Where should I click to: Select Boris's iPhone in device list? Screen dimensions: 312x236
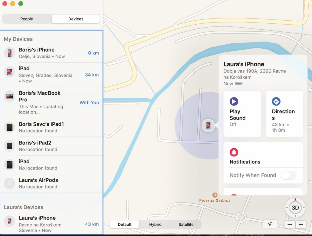pyautogui.click(x=51, y=53)
